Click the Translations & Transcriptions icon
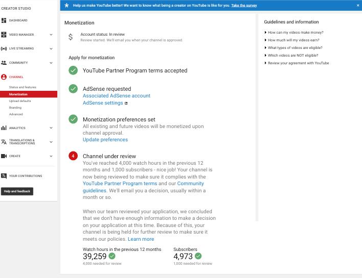 (4, 142)
